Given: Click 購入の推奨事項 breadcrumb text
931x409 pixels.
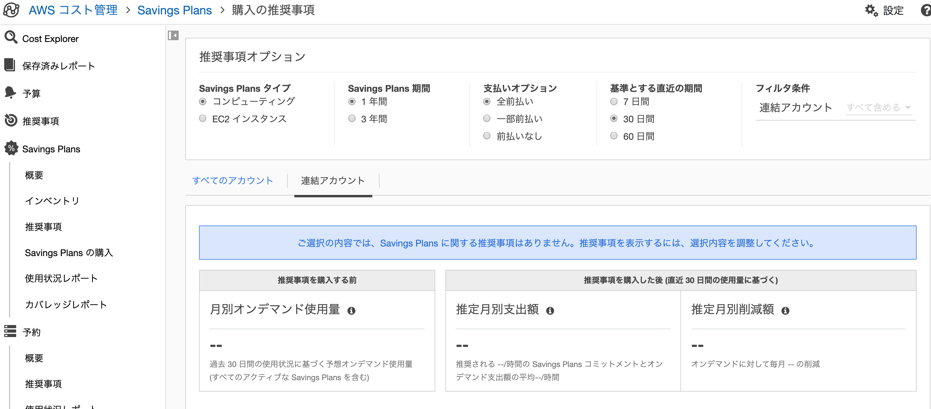Looking at the screenshot, I should click(x=273, y=10).
